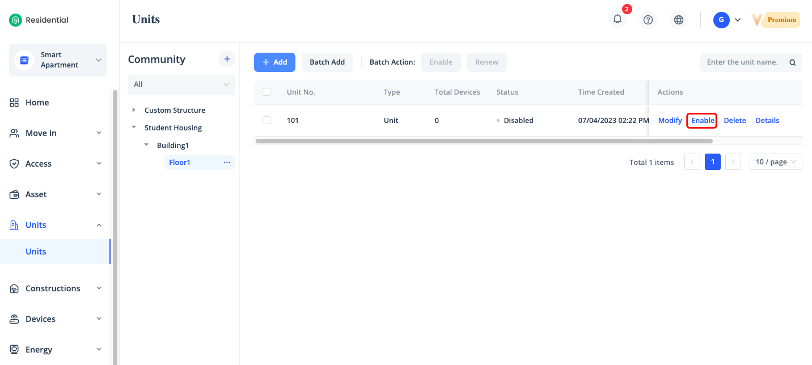This screenshot has height=365, width=812.
Task: Click the search magnifier icon
Action: pyautogui.click(x=793, y=62)
